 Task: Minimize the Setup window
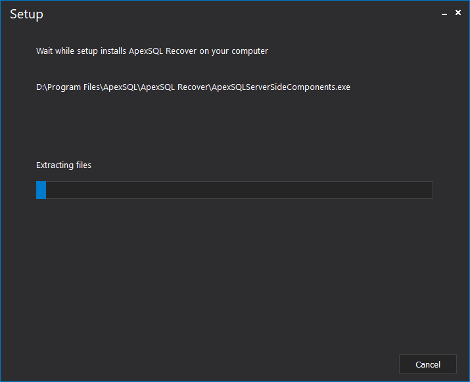[444, 13]
